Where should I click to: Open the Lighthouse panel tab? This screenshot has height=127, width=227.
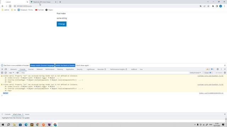pyautogui.click(x=91, y=69)
